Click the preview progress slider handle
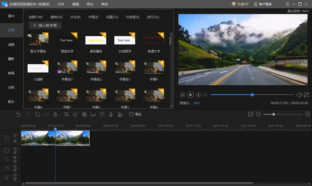The width and height of the screenshot is (312, 186). click(252, 95)
